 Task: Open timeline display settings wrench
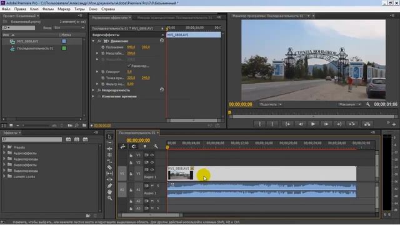(x=156, y=146)
